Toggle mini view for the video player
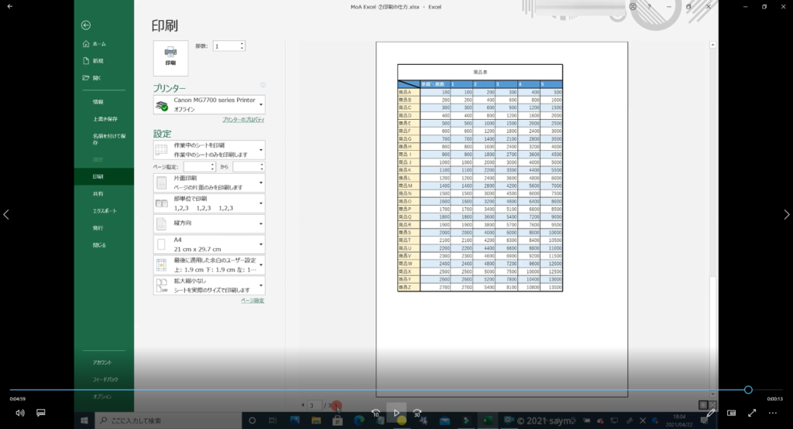Image resolution: width=793 pixels, height=429 pixels. point(731,413)
